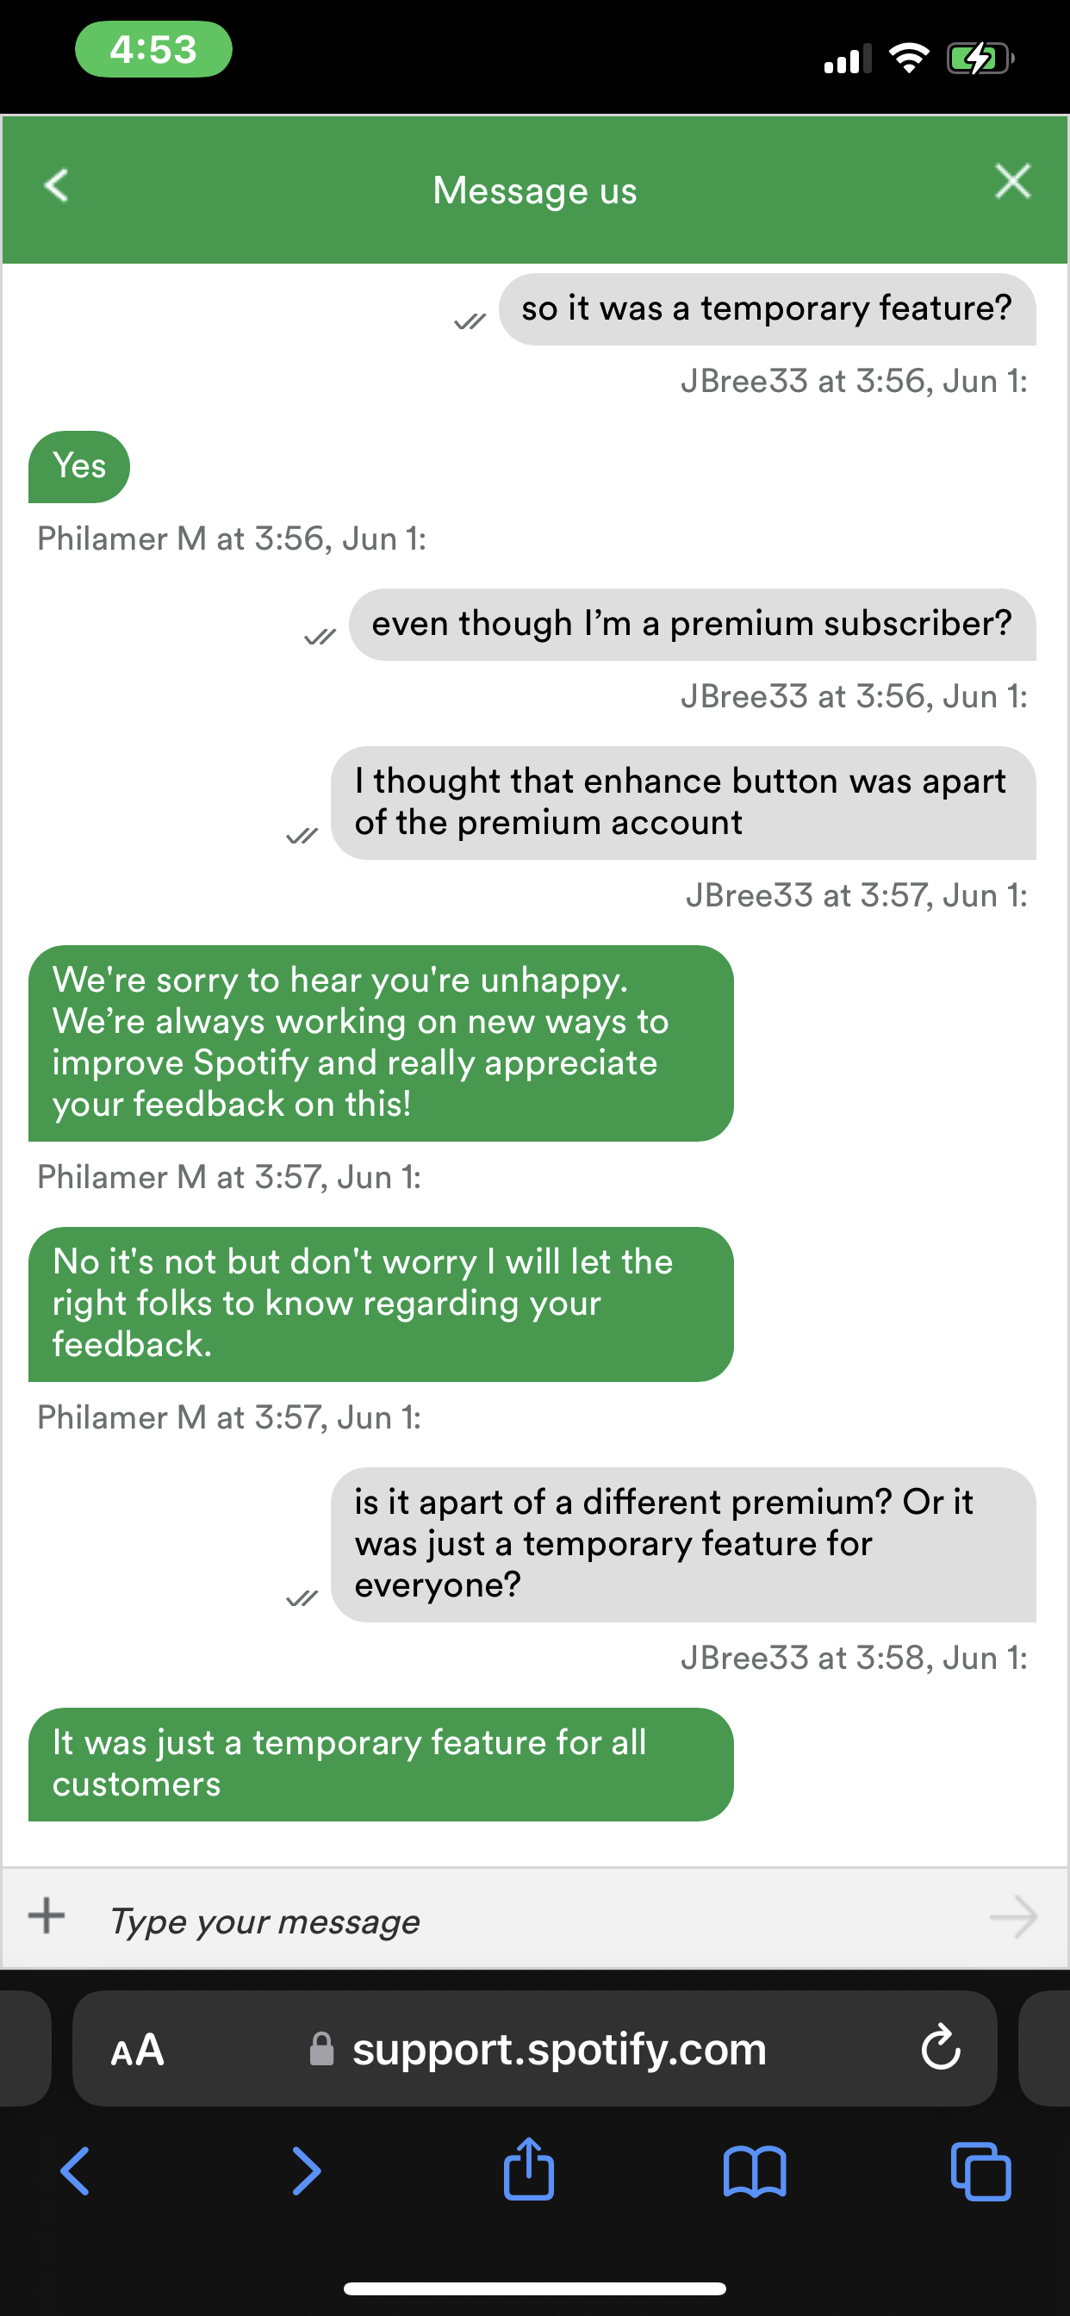Image resolution: width=1070 pixels, height=2316 pixels.
Task: Tap "so it was a temporary feature?" message
Action: 766,309
